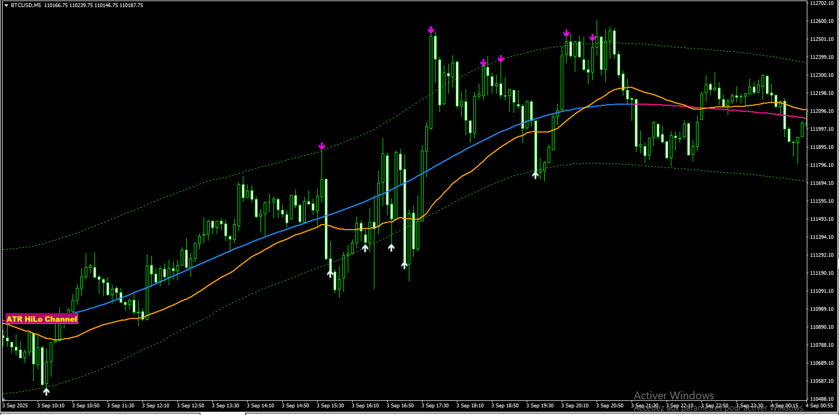Click the white buy arrow at the 19:30 low
This screenshot has height=415, width=839.
[535, 175]
